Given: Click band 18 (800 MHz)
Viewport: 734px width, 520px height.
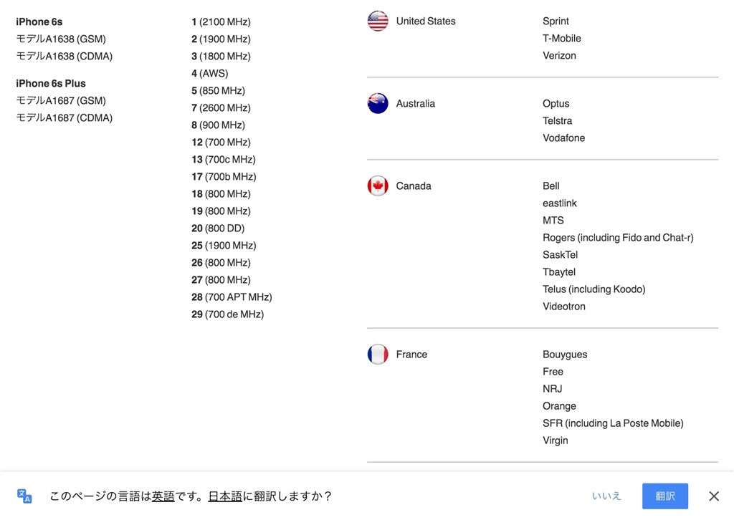Looking at the screenshot, I should coord(221,193).
